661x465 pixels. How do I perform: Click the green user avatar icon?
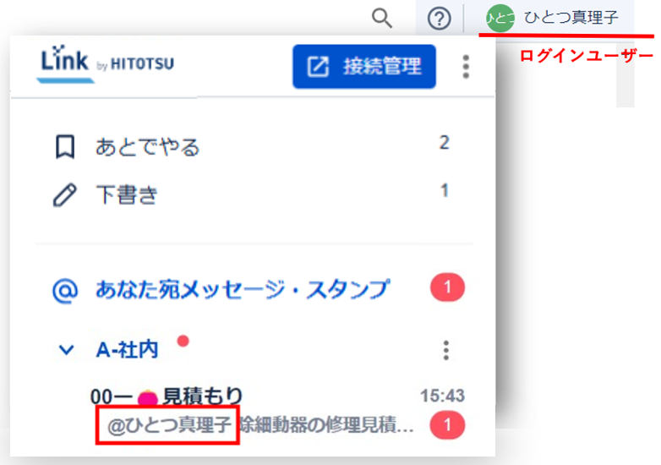(500, 18)
